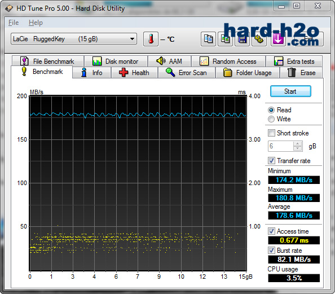Increase short stroke size with up arrow
The image size is (335, 294).
[x=298, y=144]
